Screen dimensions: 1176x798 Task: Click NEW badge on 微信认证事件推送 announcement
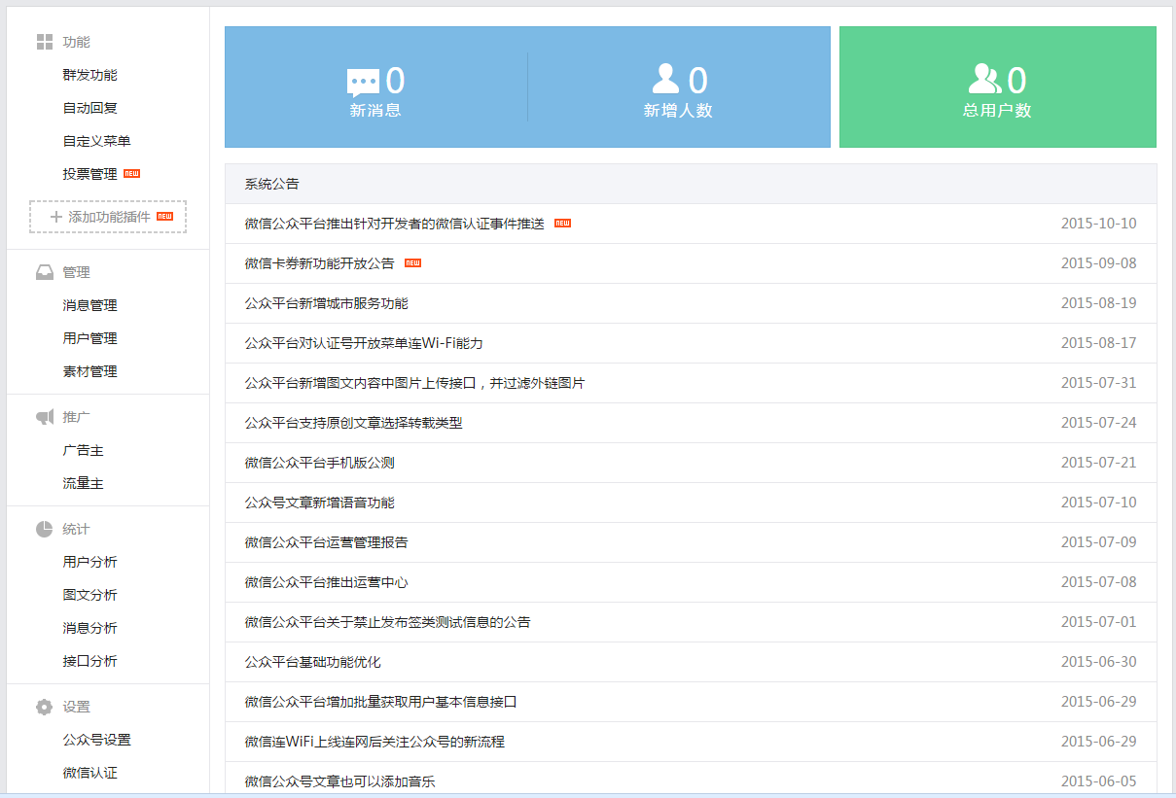coord(562,224)
